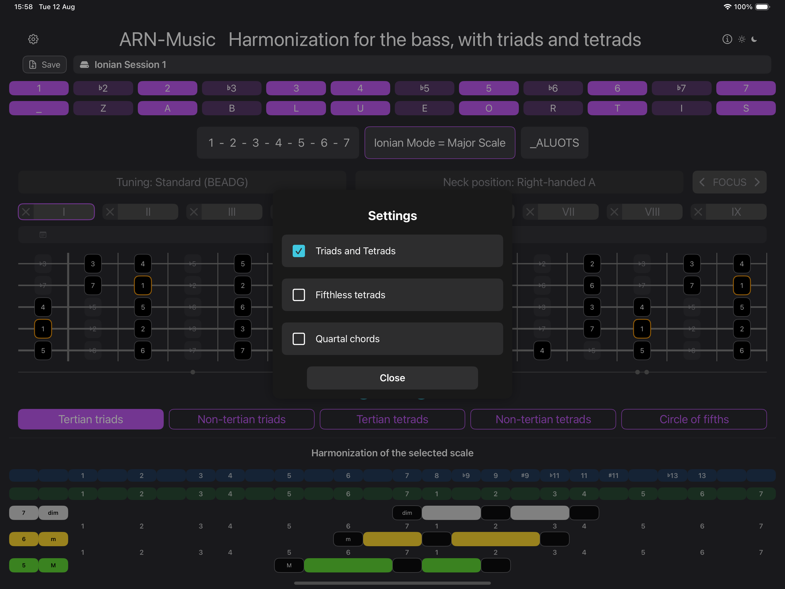Click the green M chord label
Viewport: 785px width, 589px height.
(53, 565)
